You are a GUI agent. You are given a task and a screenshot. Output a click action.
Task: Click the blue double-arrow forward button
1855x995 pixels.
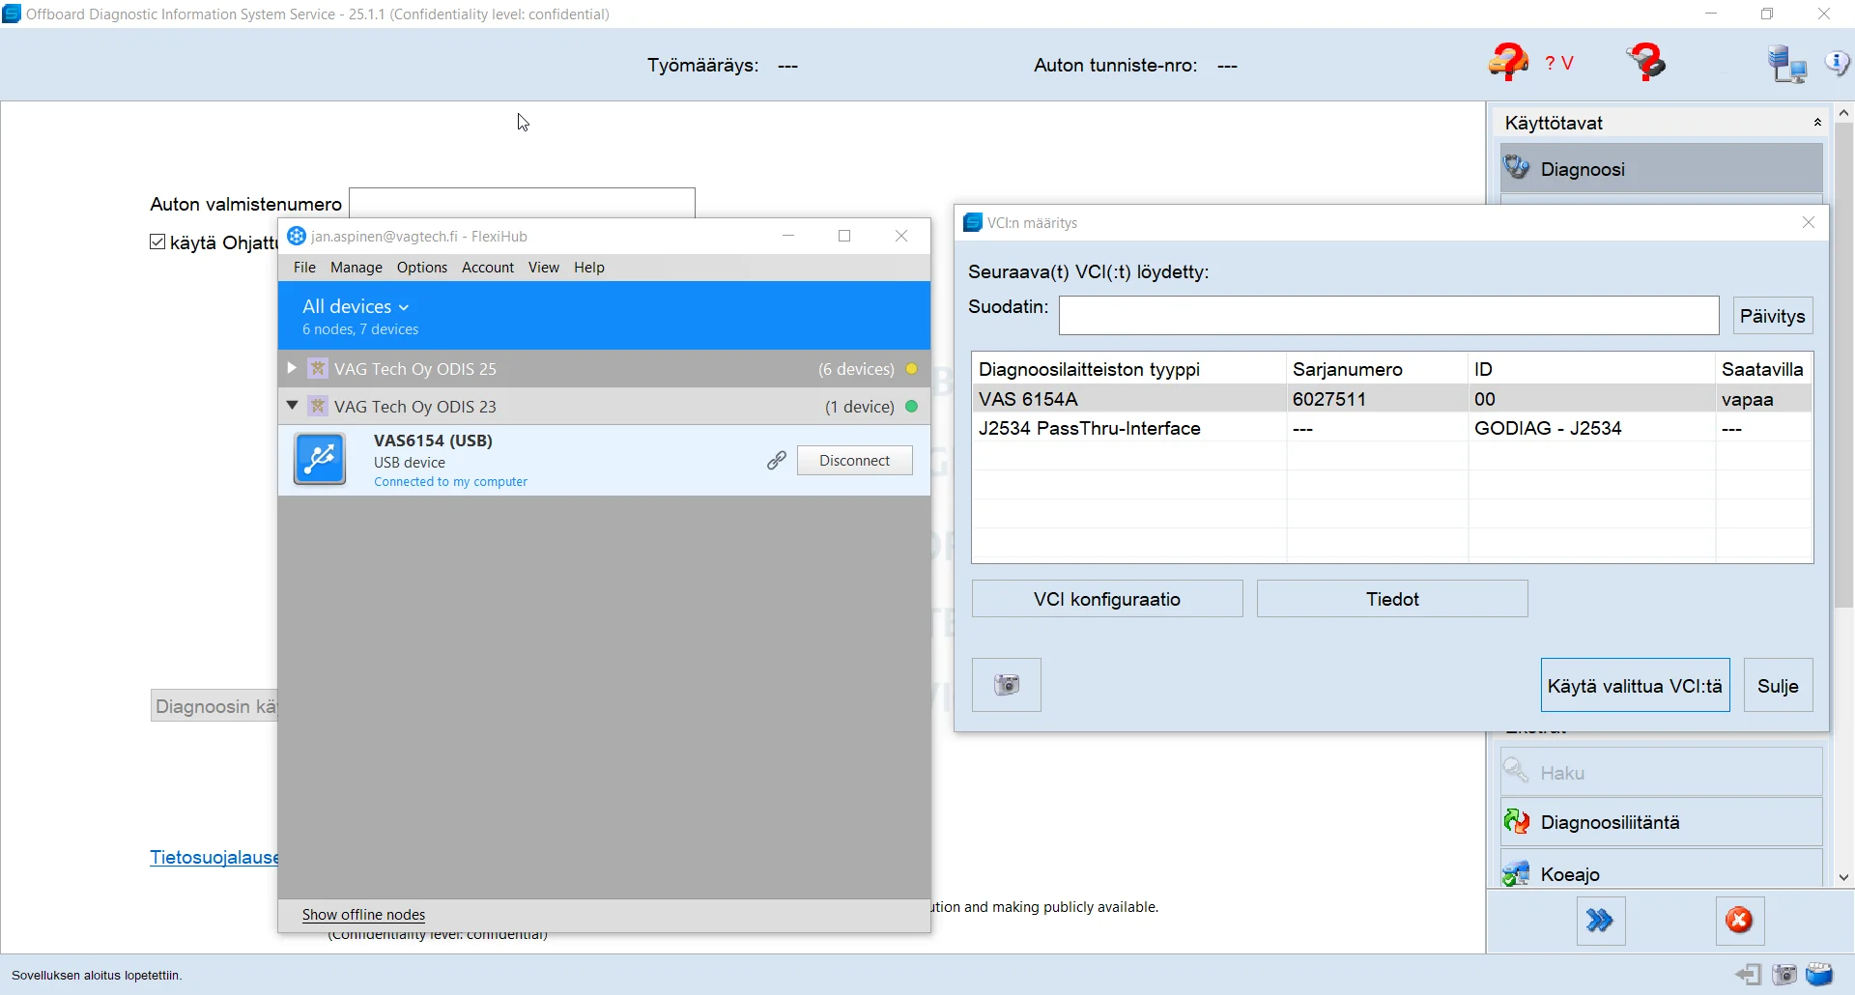click(1600, 921)
